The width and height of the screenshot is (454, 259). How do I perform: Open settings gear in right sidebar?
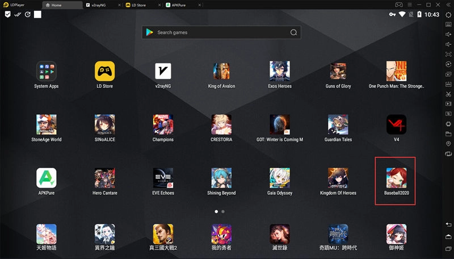[448, 15]
